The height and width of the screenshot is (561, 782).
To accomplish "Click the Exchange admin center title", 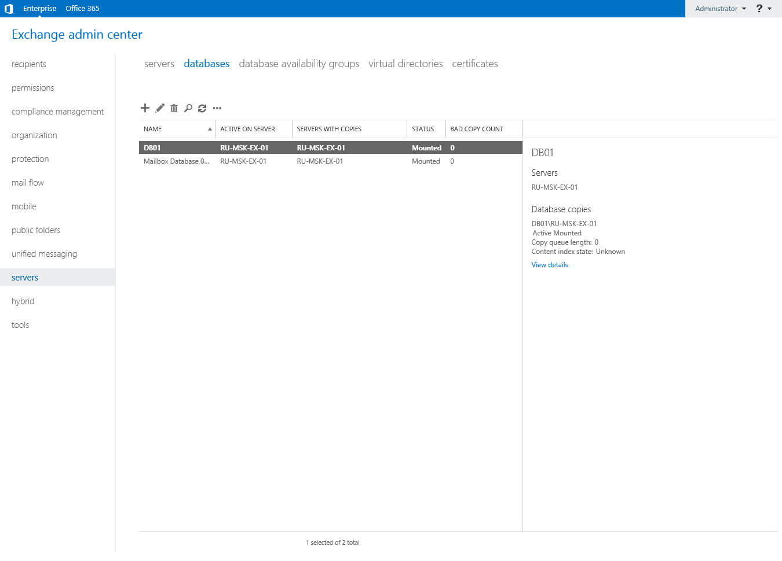I will coord(77,34).
